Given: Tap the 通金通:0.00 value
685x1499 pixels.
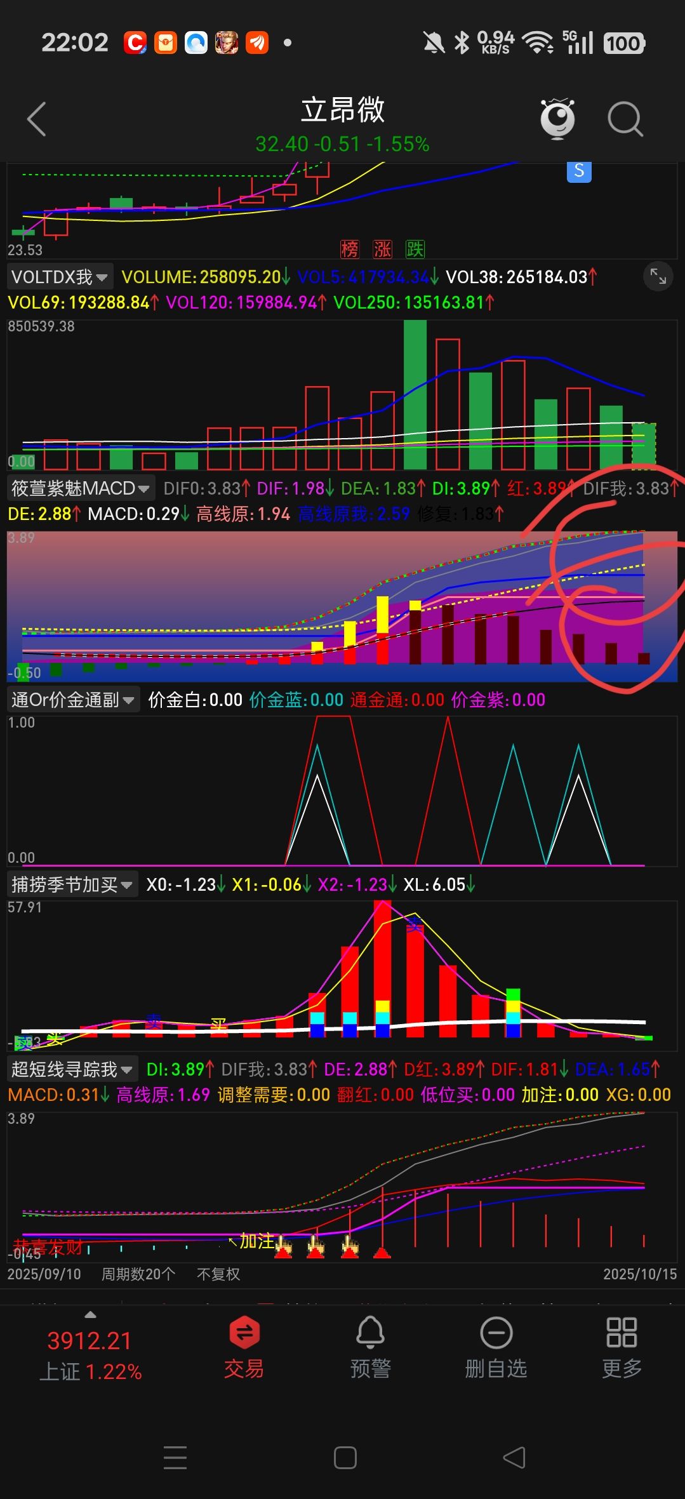Looking at the screenshot, I should (x=397, y=700).
